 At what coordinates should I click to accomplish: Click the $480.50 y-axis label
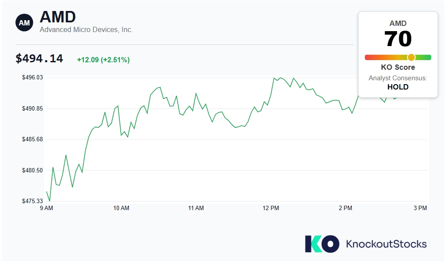tap(33, 170)
